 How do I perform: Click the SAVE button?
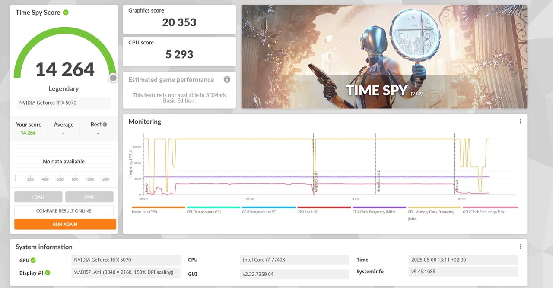tap(89, 197)
